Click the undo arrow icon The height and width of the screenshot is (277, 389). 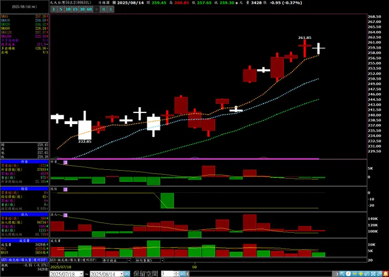367,274
